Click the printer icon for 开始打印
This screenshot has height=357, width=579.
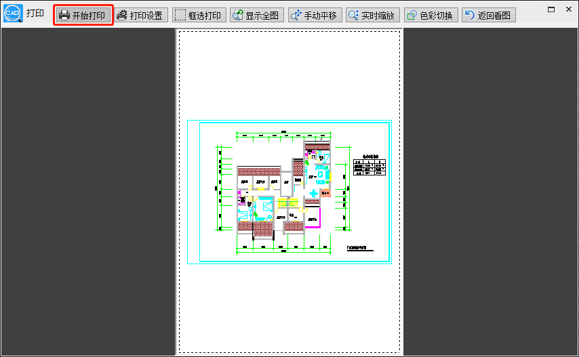[64, 15]
